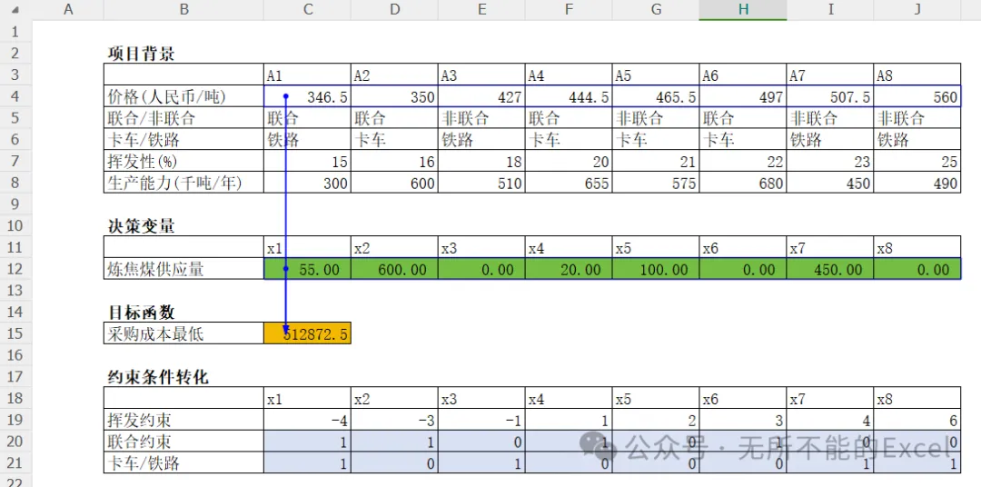Select the A8 price cell 560
Image resolution: width=981 pixels, height=487 pixels.
click(917, 96)
